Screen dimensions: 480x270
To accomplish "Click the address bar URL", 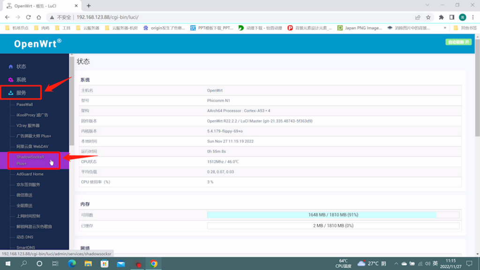I will pos(107,17).
